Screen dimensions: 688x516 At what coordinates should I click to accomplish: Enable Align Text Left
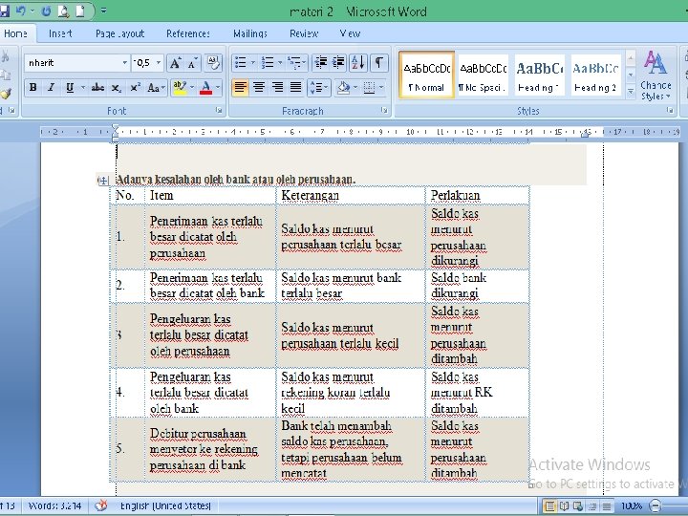click(x=240, y=87)
